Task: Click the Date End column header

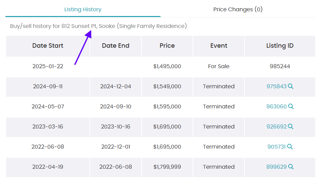Action: coord(116,46)
